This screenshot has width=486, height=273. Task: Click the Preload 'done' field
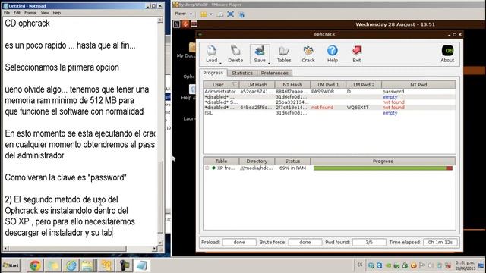[x=239, y=243]
